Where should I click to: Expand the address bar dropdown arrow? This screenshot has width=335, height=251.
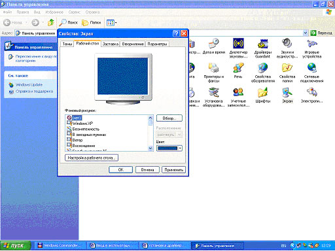point(306,33)
